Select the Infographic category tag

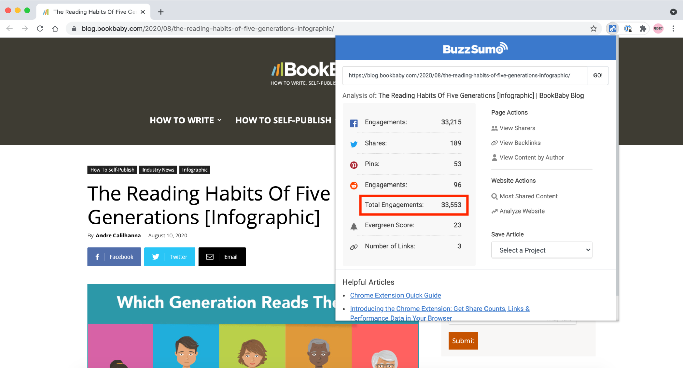pos(195,170)
